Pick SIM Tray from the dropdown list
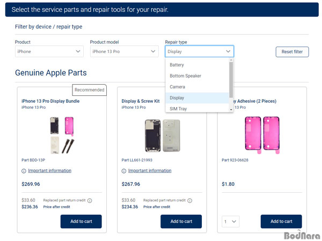322x241 pixels. click(179, 109)
